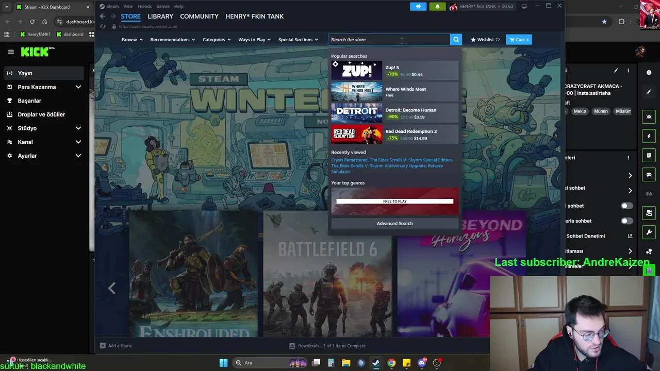Reload the Steam store page

tap(103, 26)
